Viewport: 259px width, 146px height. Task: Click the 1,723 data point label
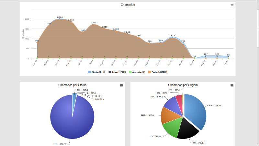pyautogui.click(x=93, y=23)
